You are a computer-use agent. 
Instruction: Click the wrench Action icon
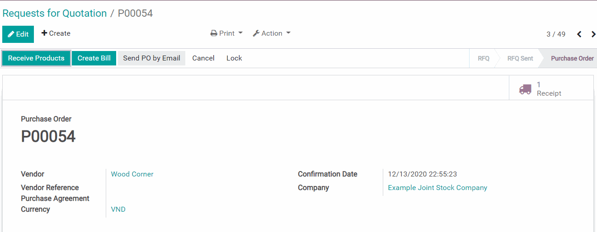(256, 33)
